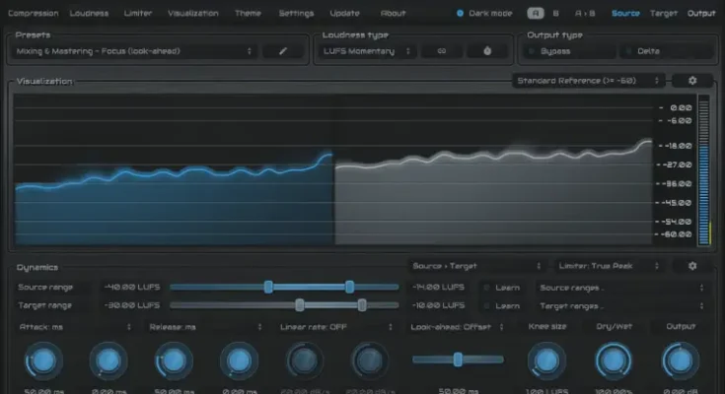Click the Look-ahead offset slider handle
Viewport: 725px width, 394px height.
click(x=458, y=360)
